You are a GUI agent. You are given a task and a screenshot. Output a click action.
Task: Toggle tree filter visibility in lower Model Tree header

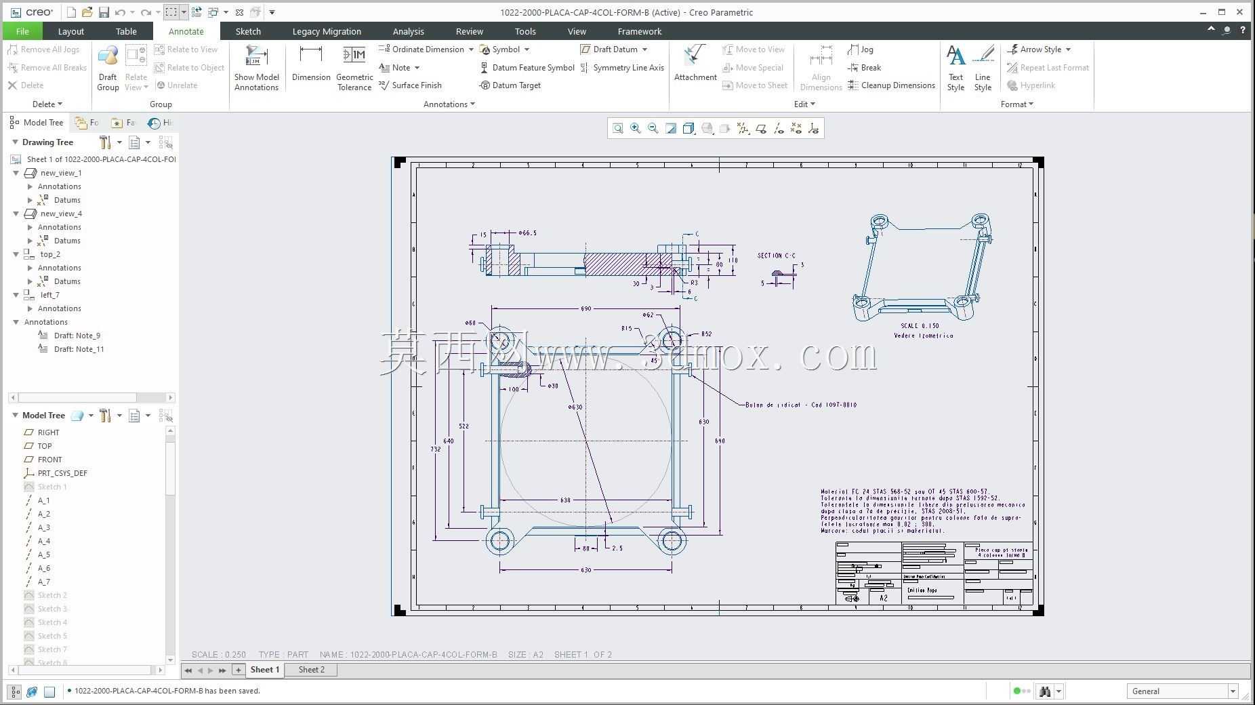[x=165, y=416]
